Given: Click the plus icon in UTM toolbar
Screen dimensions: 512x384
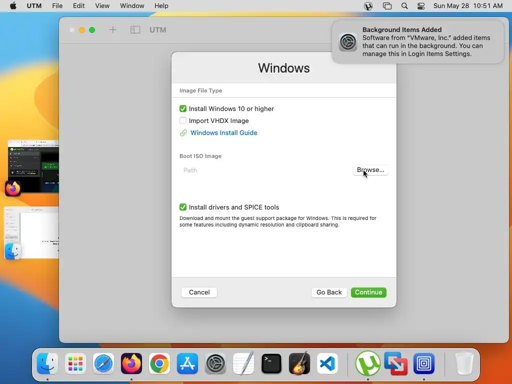Looking at the screenshot, I should pyautogui.click(x=112, y=30).
